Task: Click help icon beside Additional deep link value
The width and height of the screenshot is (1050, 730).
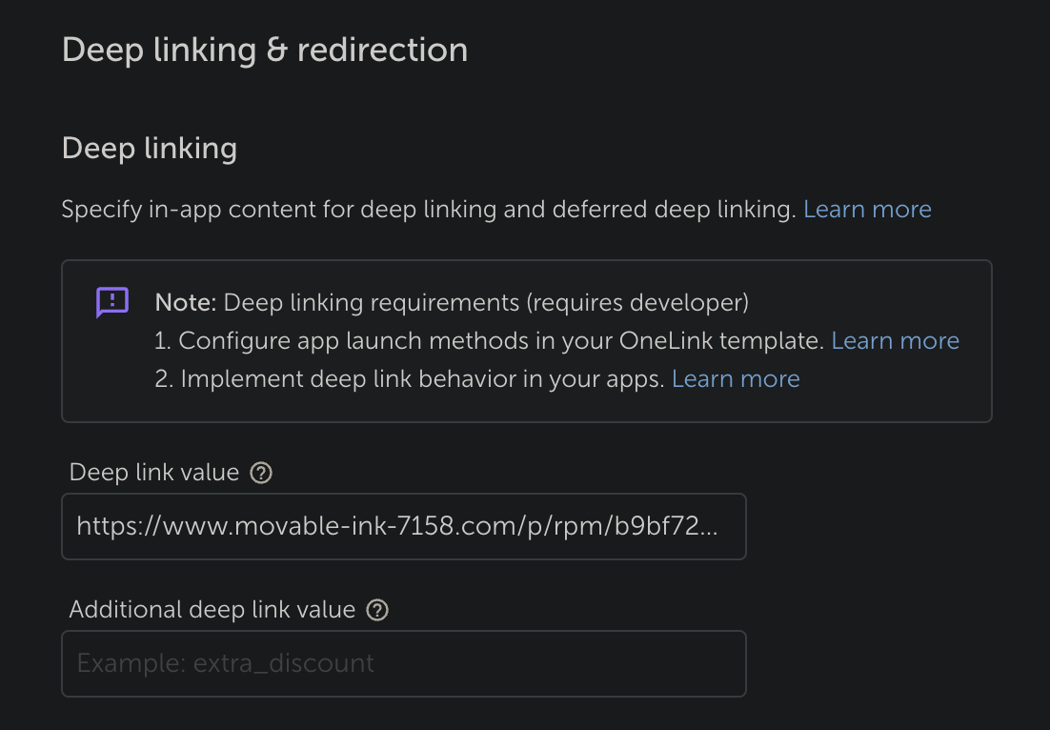Action: (377, 610)
